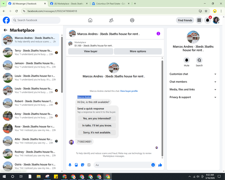
Task: Expand Customize chat section
Action: (x=193, y=74)
